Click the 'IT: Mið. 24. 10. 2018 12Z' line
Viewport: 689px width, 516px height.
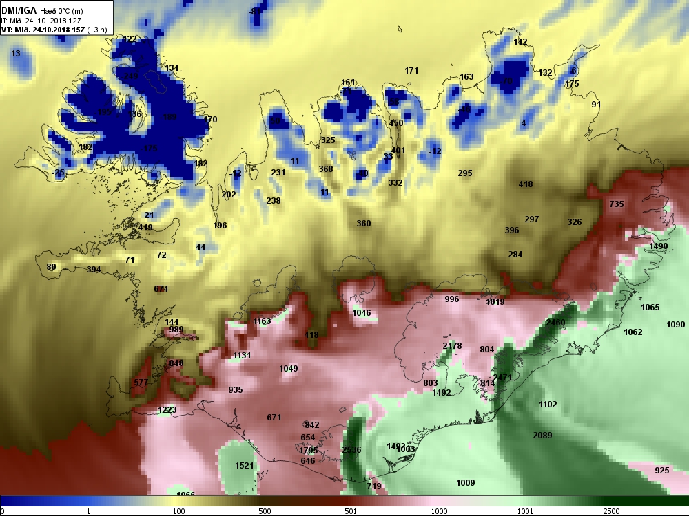[x=41, y=21]
